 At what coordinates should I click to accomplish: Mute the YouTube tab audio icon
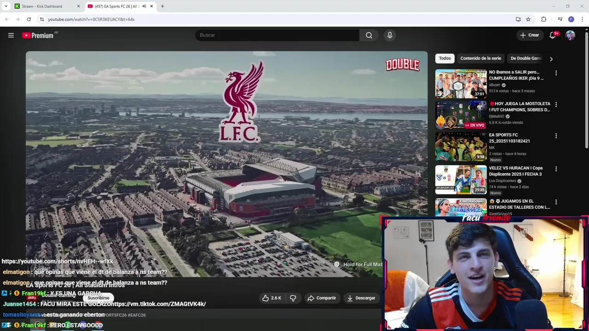(144, 6)
